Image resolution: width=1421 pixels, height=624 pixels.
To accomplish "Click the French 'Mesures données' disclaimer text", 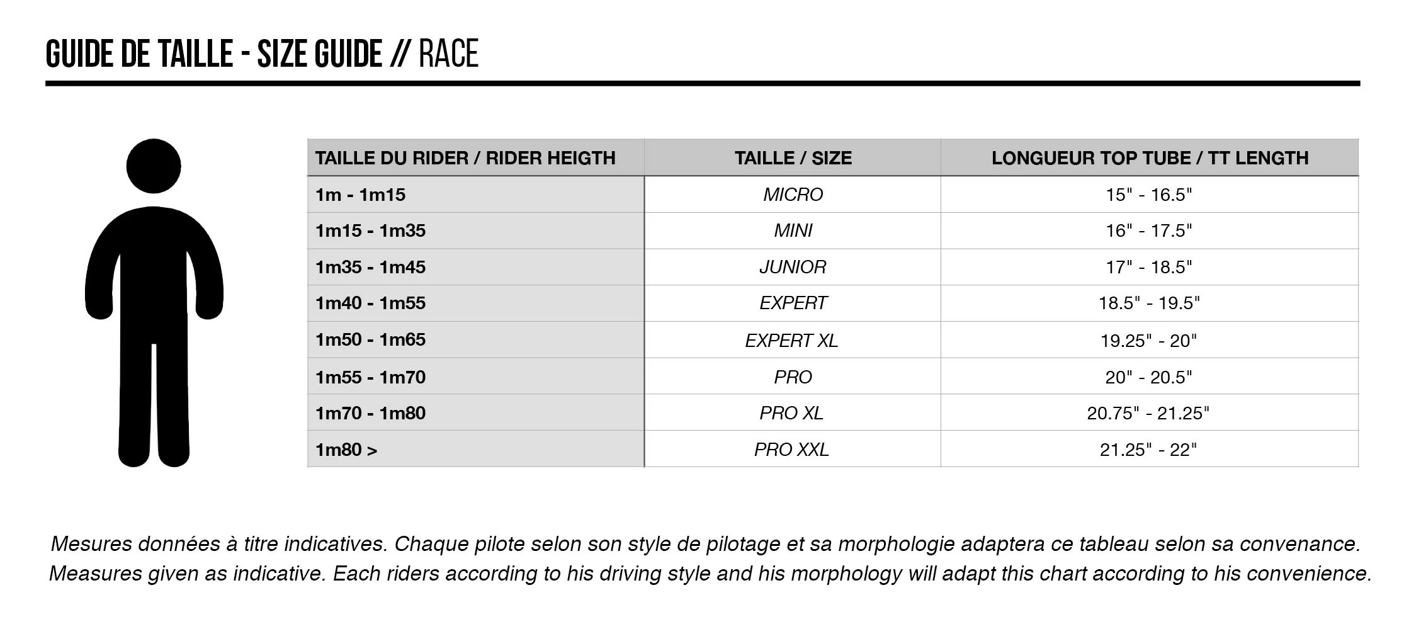I will (705, 543).
